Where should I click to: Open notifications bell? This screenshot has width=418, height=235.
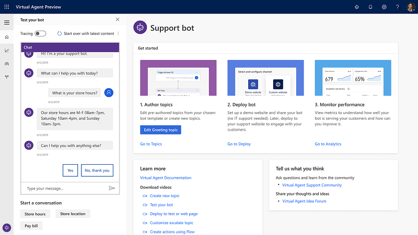(370, 7)
